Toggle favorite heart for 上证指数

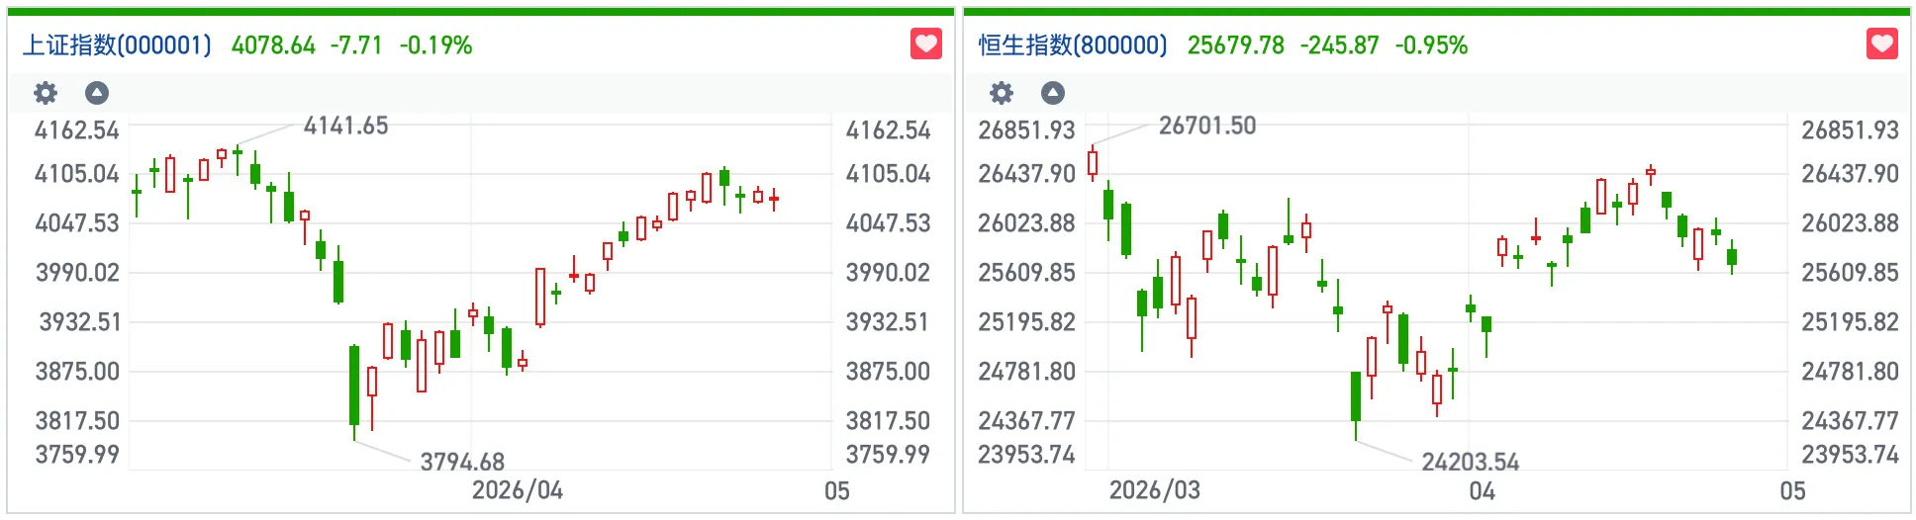[x=925, y=44]
